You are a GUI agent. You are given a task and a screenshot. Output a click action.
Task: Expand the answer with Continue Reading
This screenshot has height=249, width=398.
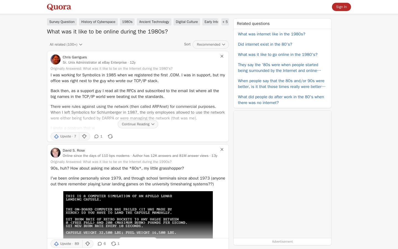tap(138, 124)
